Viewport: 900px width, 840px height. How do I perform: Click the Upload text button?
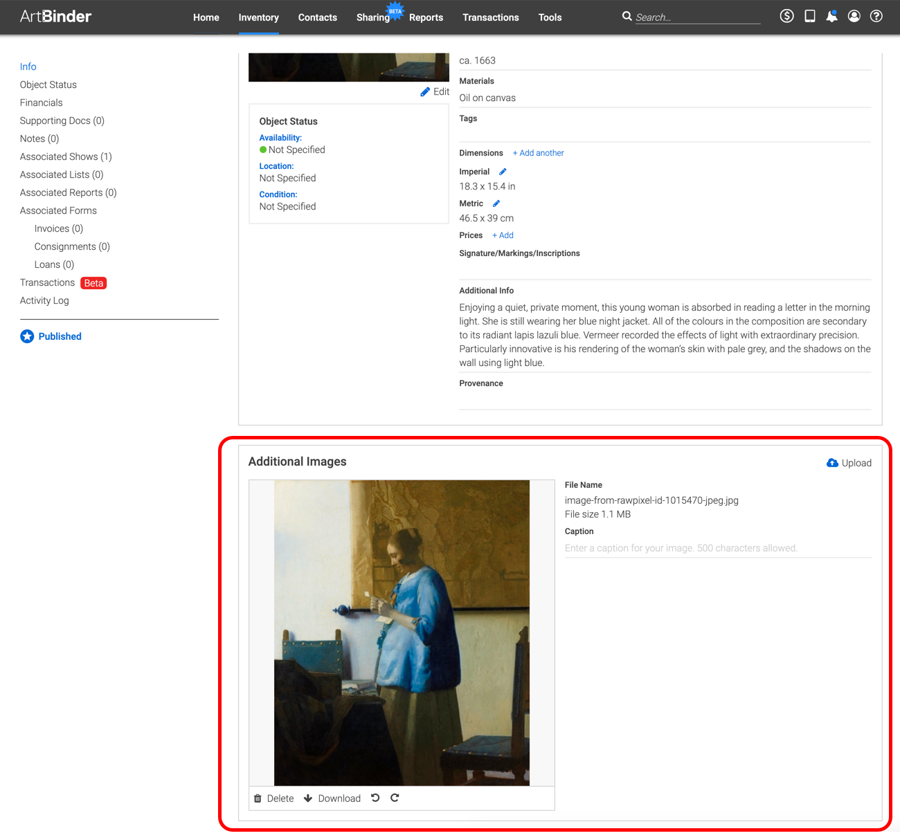tap(856, 463)
